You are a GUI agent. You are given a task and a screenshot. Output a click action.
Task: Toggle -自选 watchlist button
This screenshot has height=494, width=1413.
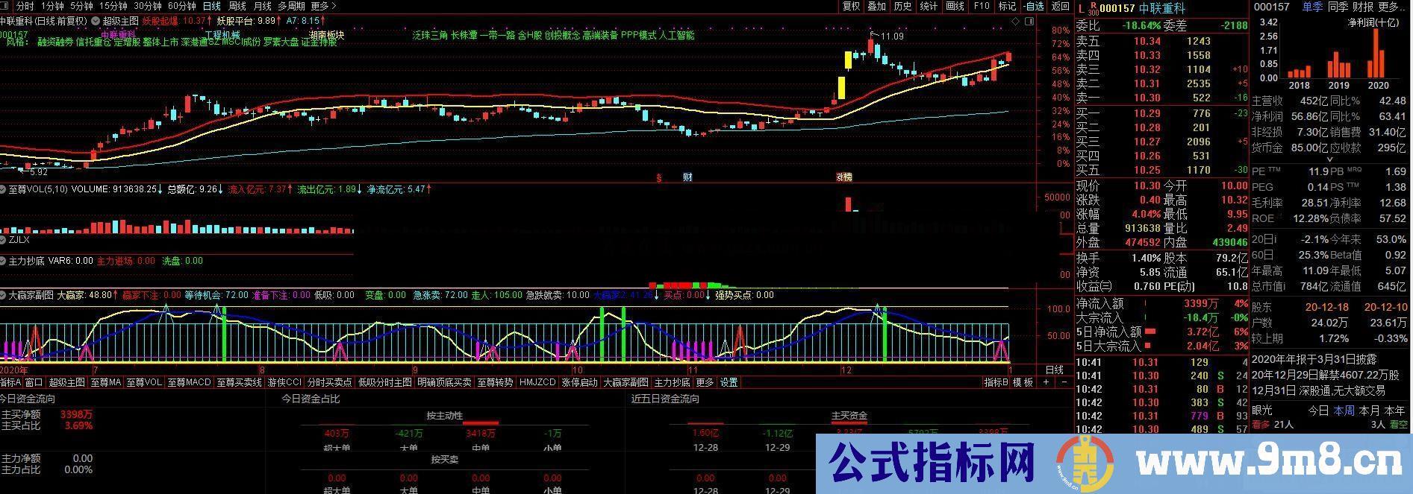[1034, 6]
